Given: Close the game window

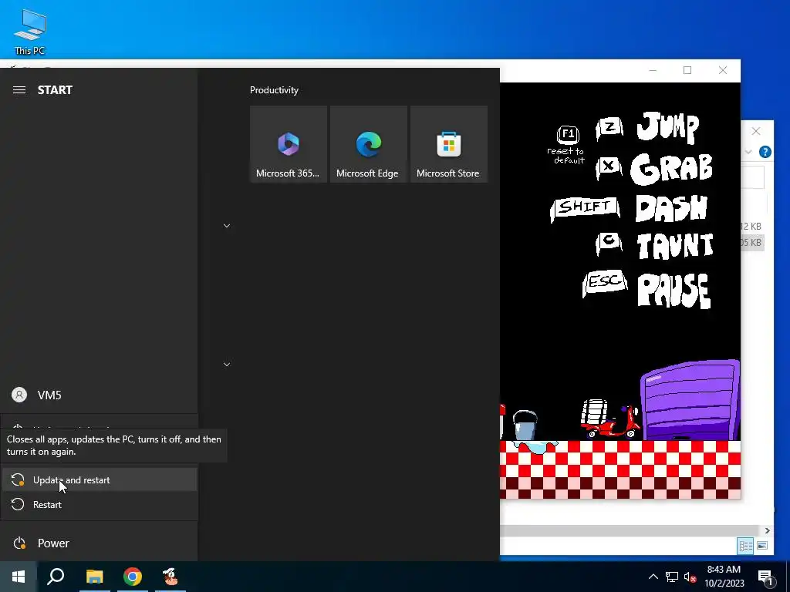Looking at the screenshot, I should point(723,70).
